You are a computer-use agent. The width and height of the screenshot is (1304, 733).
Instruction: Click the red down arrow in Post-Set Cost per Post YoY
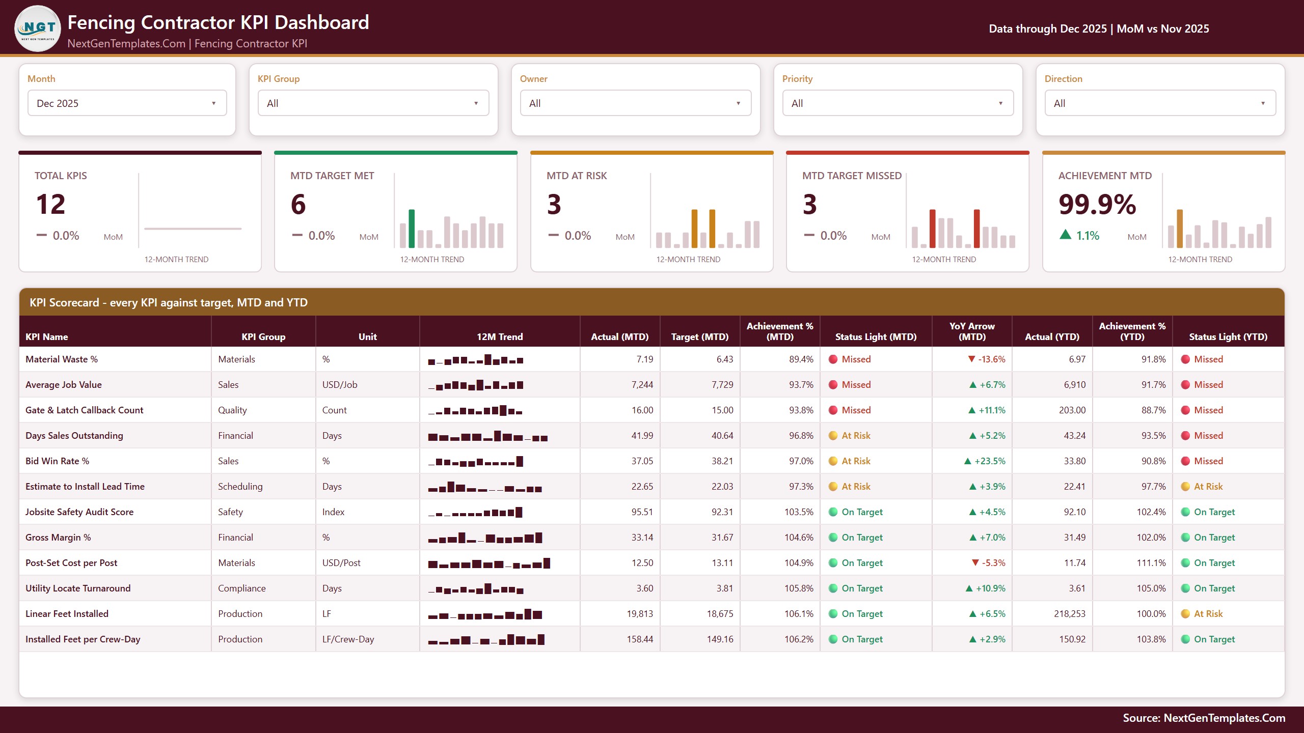(x=975, y=563)
